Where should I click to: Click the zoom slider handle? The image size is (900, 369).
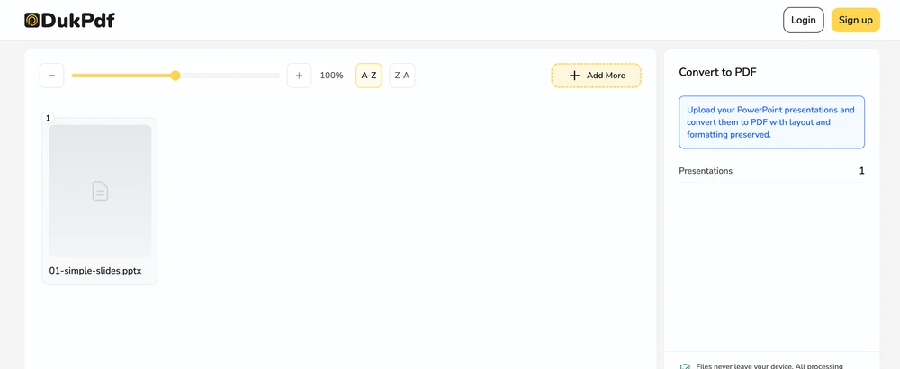point(175,76)
